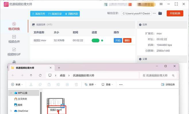
Task: Click the 32.93MB size cell
Action: tap(59, 40)
